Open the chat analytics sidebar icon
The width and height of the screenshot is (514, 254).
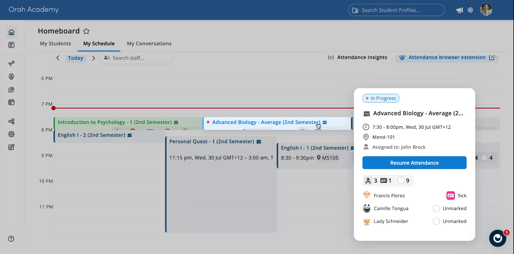point(11,89)
